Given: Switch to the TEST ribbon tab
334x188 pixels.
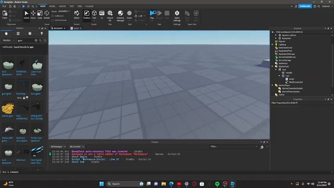Looking at the screenshot, I should click(x=72, y=6).
